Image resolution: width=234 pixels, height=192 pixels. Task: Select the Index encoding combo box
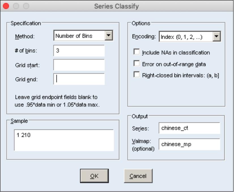186,36
